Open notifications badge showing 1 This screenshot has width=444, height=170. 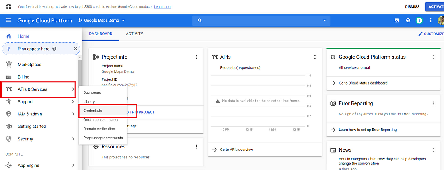419,20
